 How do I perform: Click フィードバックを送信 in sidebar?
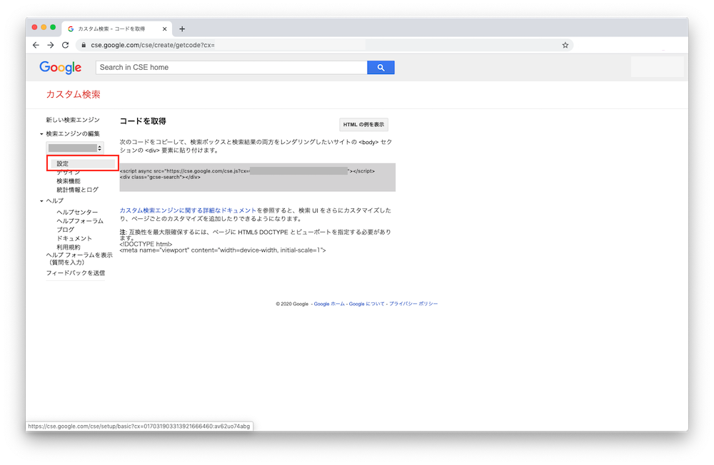click(75, 273)
